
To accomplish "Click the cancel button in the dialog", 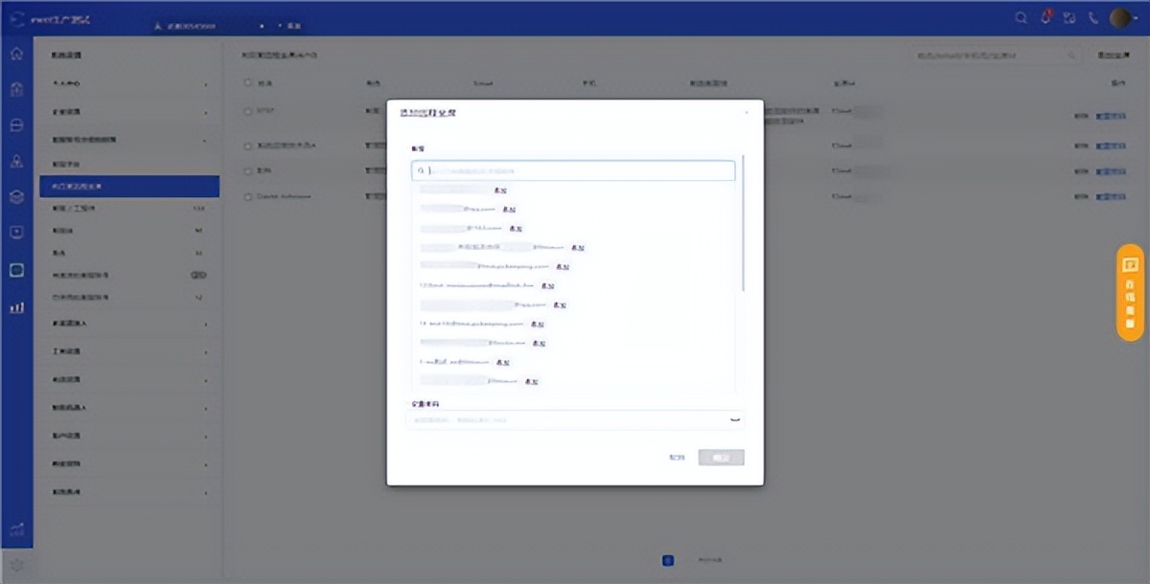I will click(677, 458).
